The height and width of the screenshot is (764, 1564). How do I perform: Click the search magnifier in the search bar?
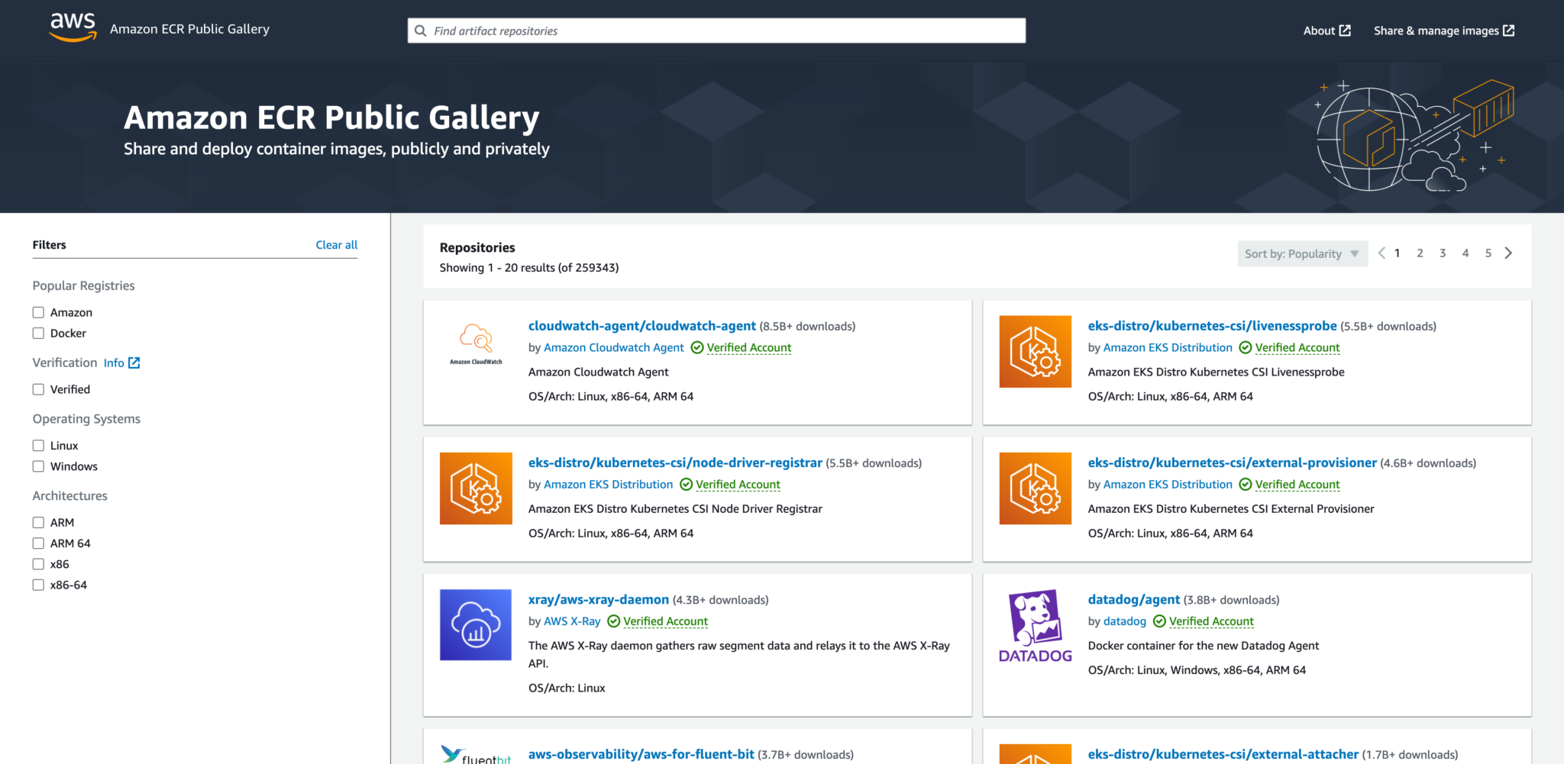tap(421, 31)
